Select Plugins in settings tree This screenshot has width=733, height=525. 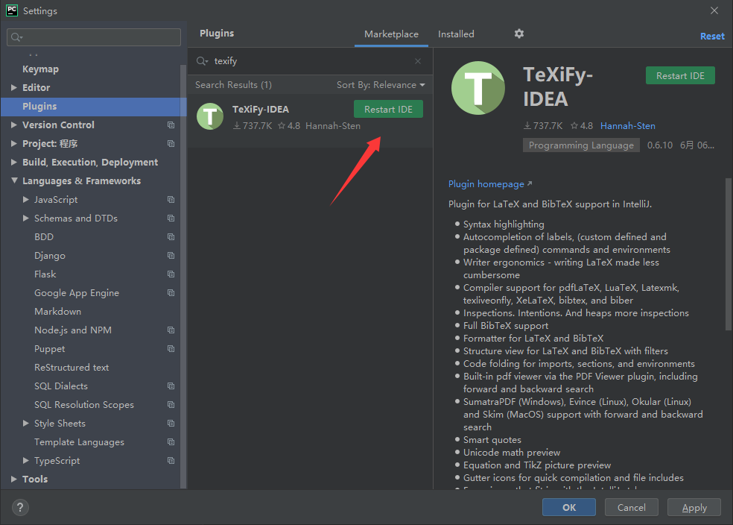[x=94, y=107]
